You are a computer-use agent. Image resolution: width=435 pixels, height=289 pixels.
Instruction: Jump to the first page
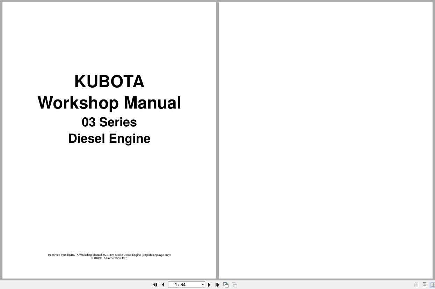pyautogui.click(x=155, y=285)
